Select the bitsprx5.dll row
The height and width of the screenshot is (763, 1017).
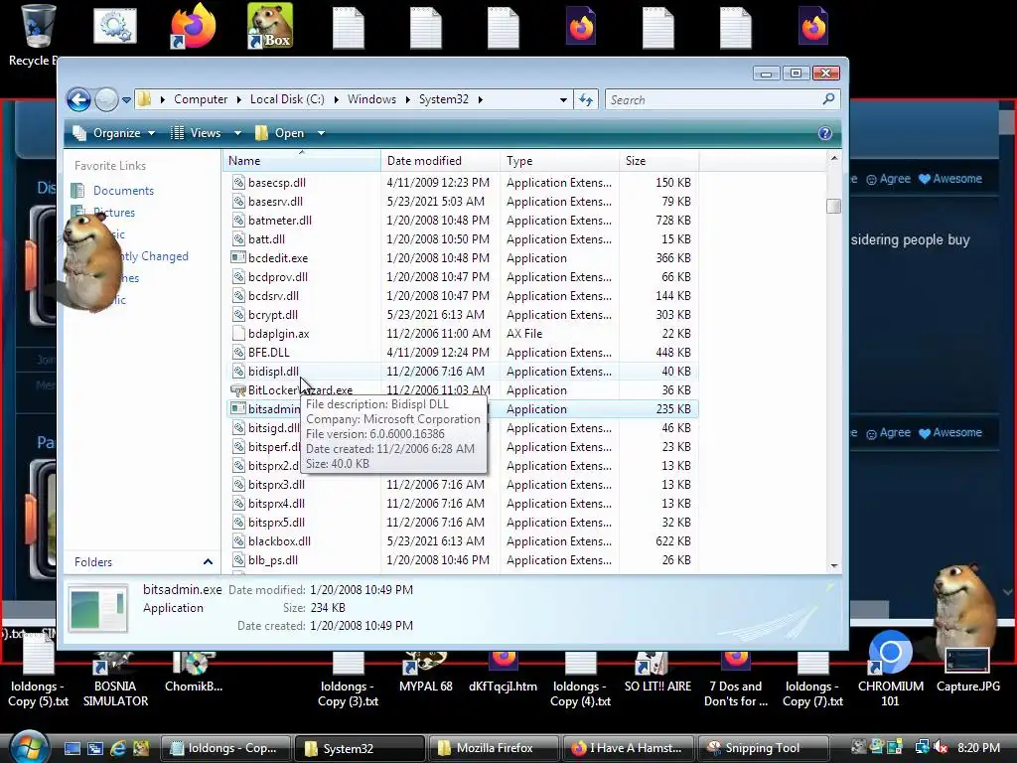(x=463, y=523)
